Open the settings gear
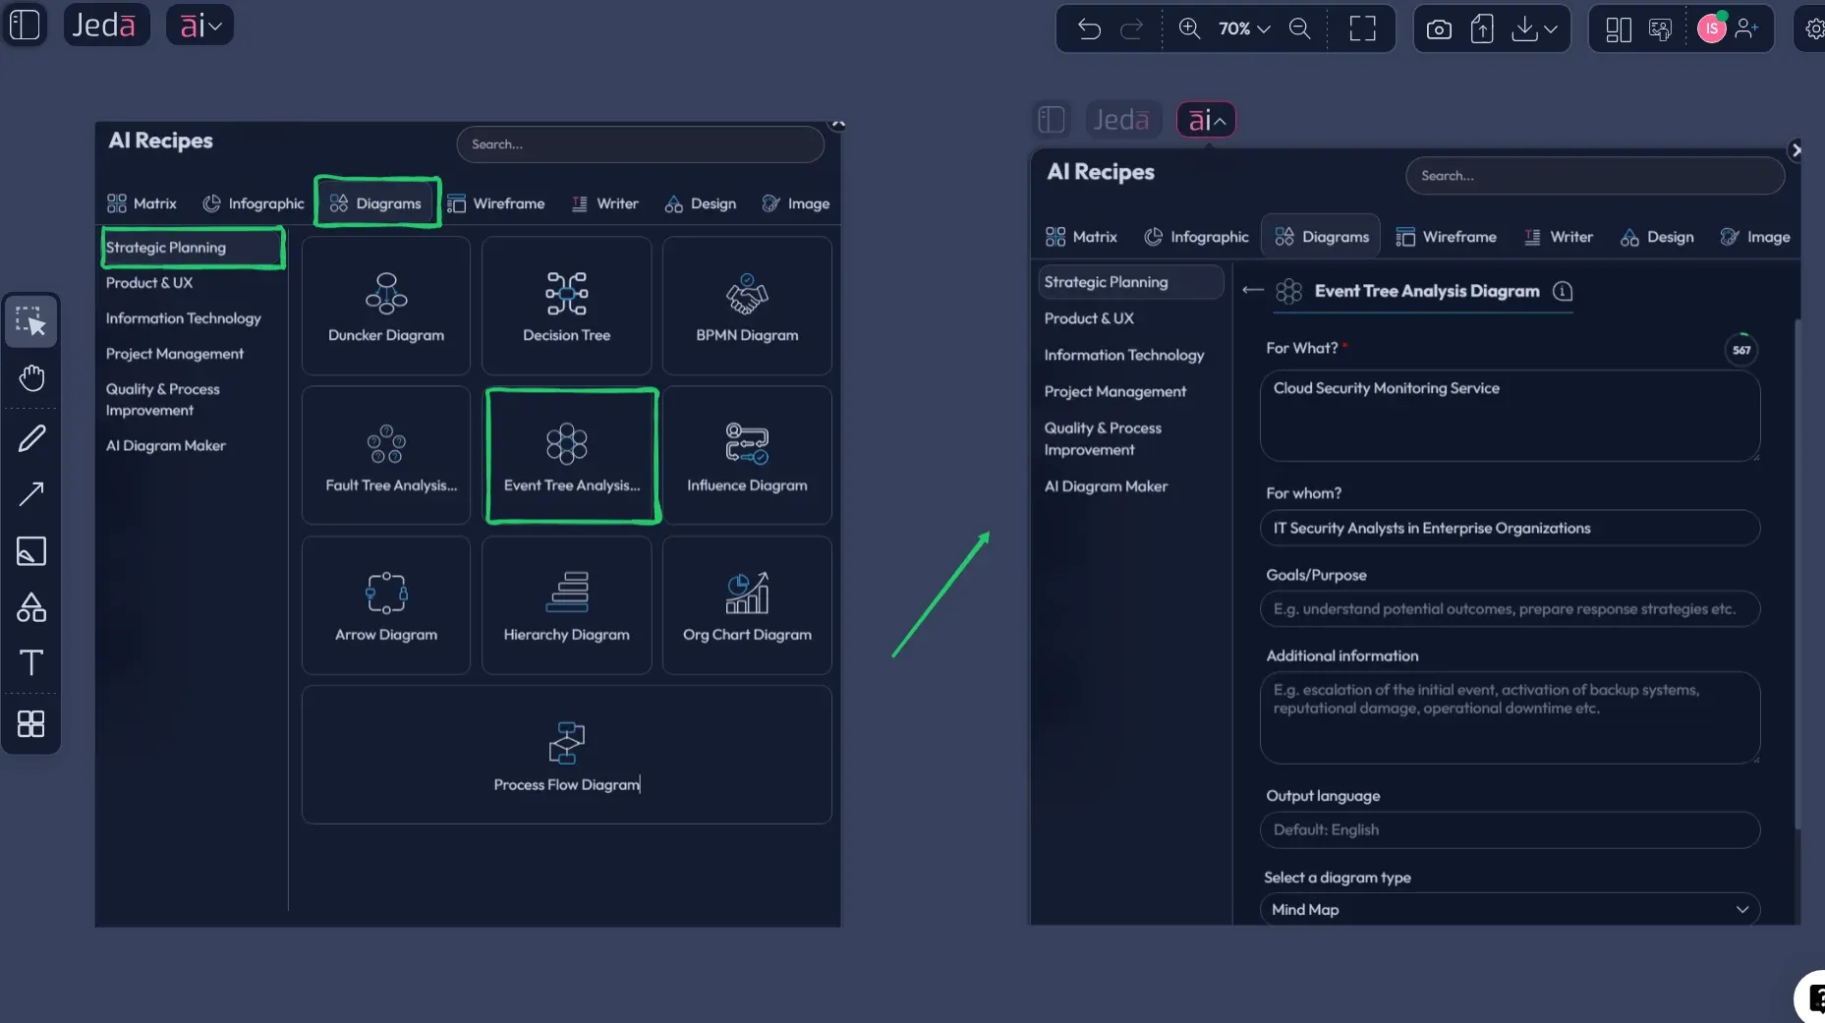This screenshot has height=1023, width=1825. click(1814, 28)
